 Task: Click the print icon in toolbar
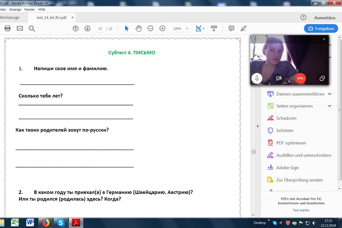[7, 28]
